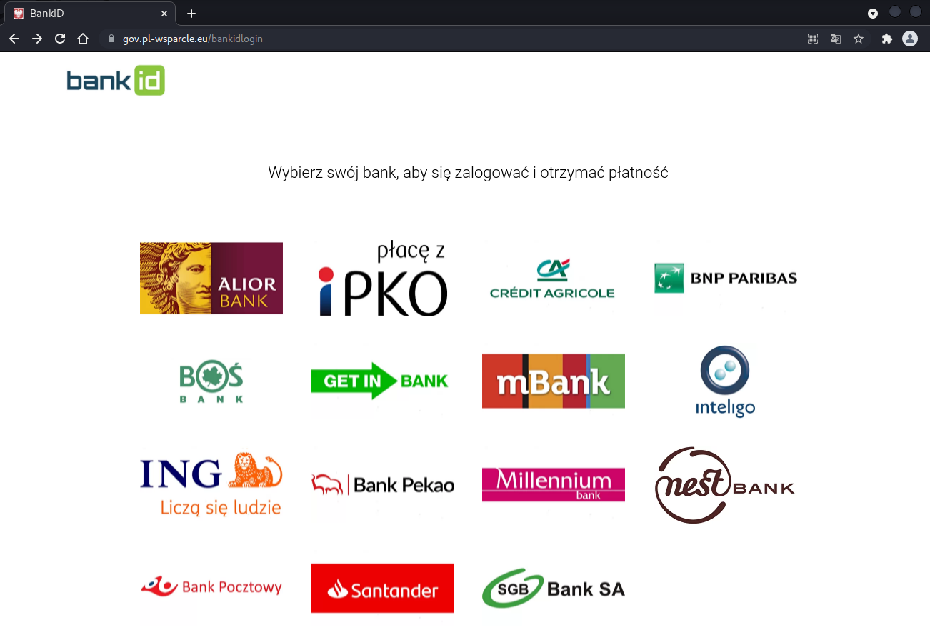Choose the płacę z iPKO option
The width and height of the screenshot is (930, 640).
383,279
